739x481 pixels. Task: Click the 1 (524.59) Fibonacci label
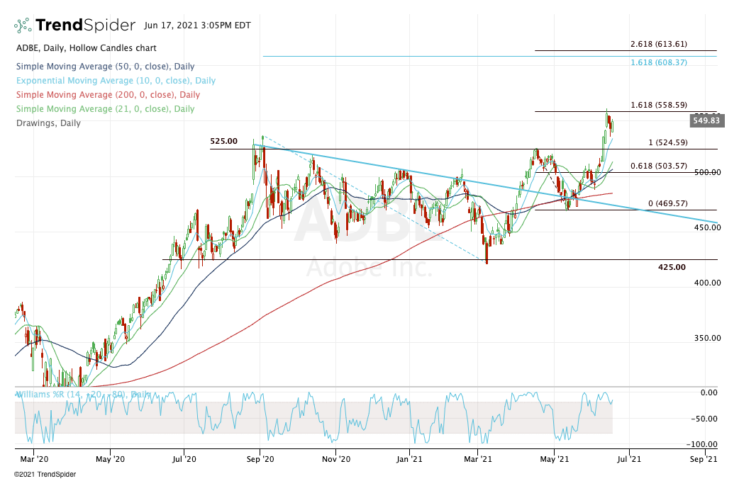pyautogui.click(x=668, y=142)
